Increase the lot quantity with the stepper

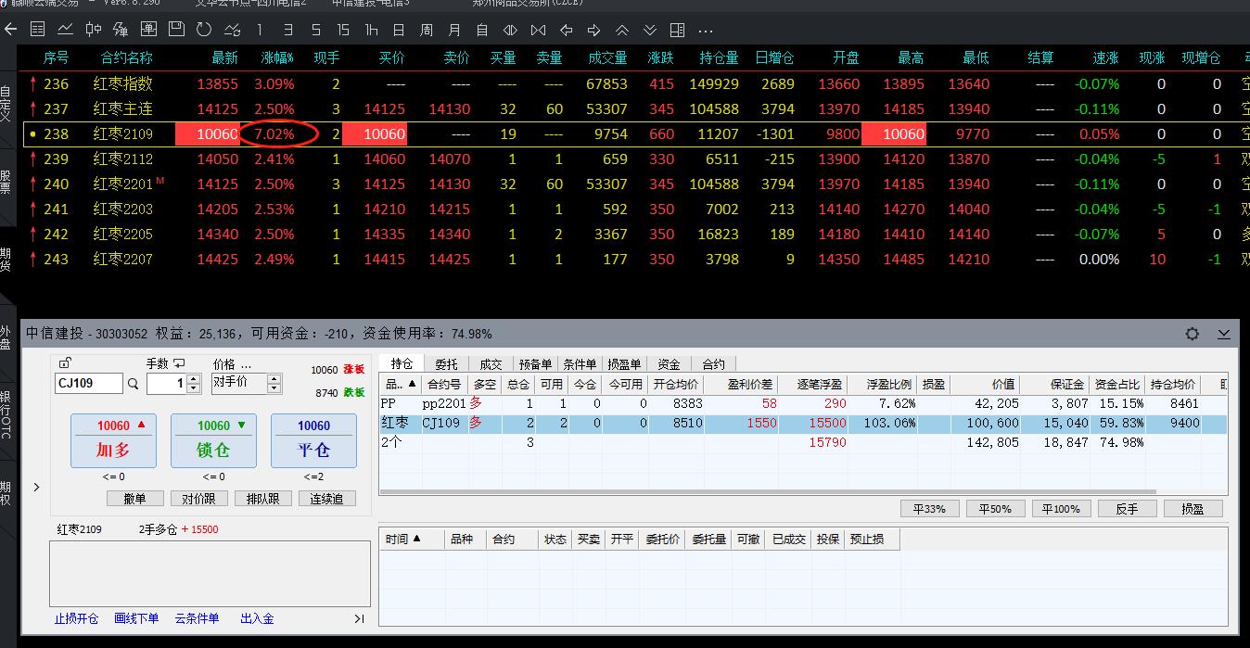click(x=193, y=379)
